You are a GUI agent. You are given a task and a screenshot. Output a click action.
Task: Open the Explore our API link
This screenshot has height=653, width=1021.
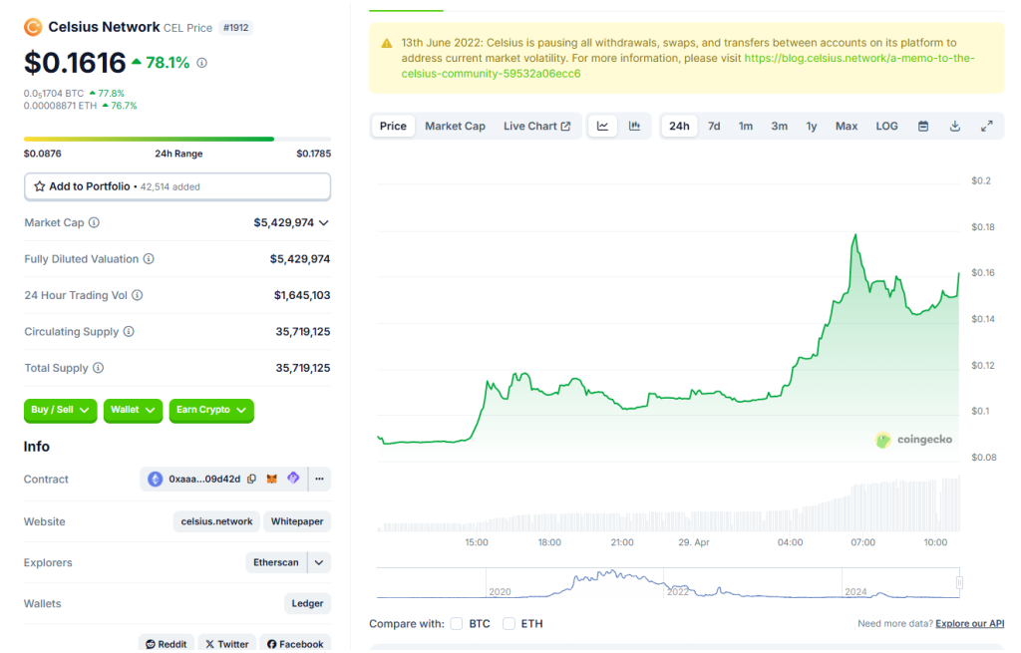click(x=969, y=624)
